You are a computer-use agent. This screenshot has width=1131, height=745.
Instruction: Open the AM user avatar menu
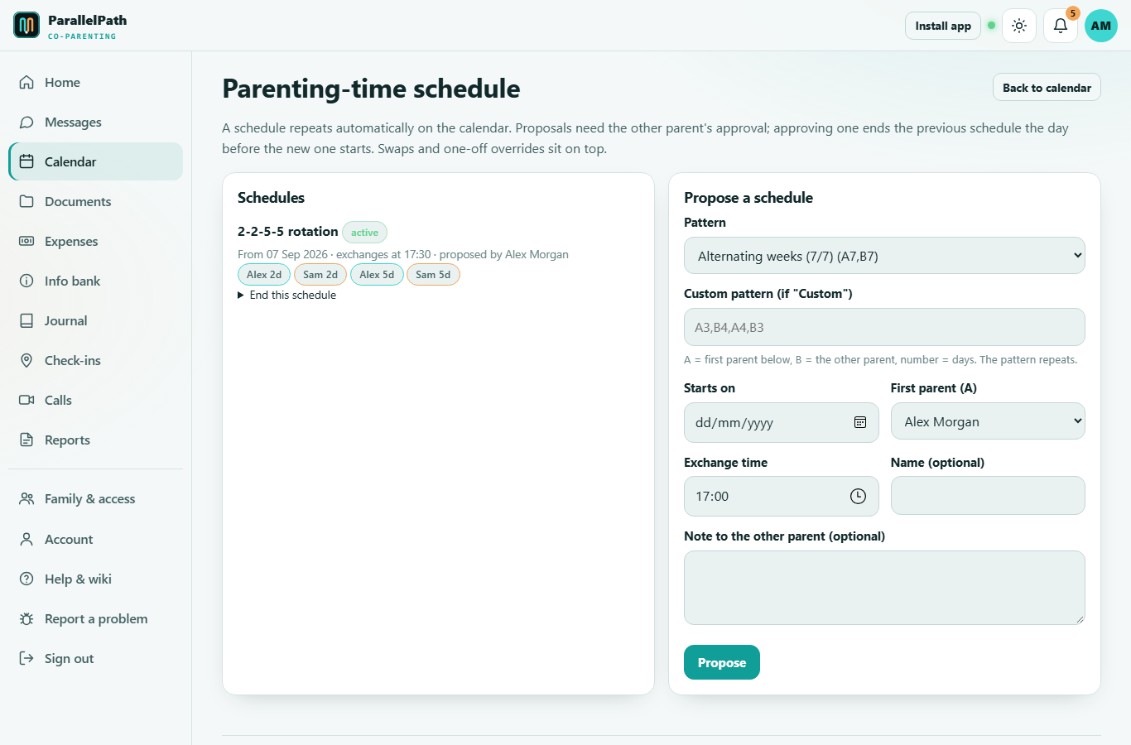pos(1101,26)
